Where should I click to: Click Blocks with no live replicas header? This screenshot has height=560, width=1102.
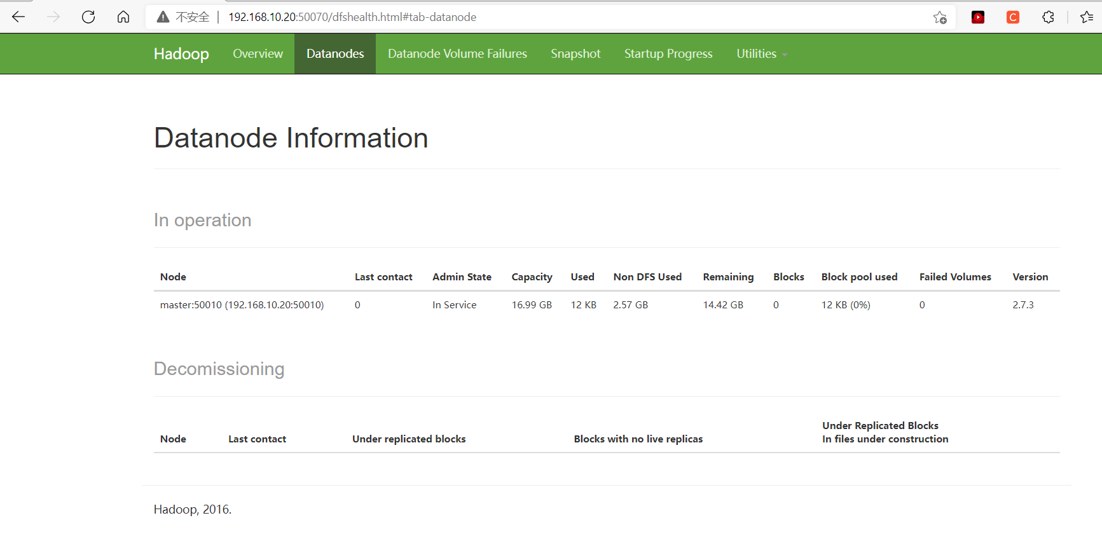point(638,439)
